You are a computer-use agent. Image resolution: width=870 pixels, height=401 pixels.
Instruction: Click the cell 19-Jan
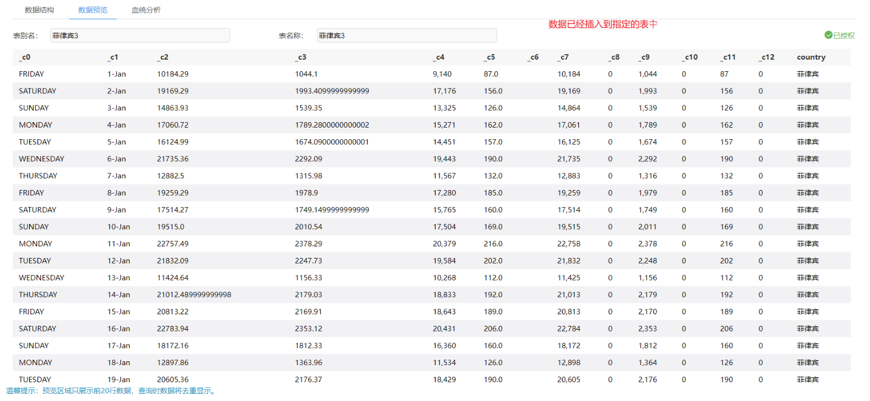click(119, 380)
